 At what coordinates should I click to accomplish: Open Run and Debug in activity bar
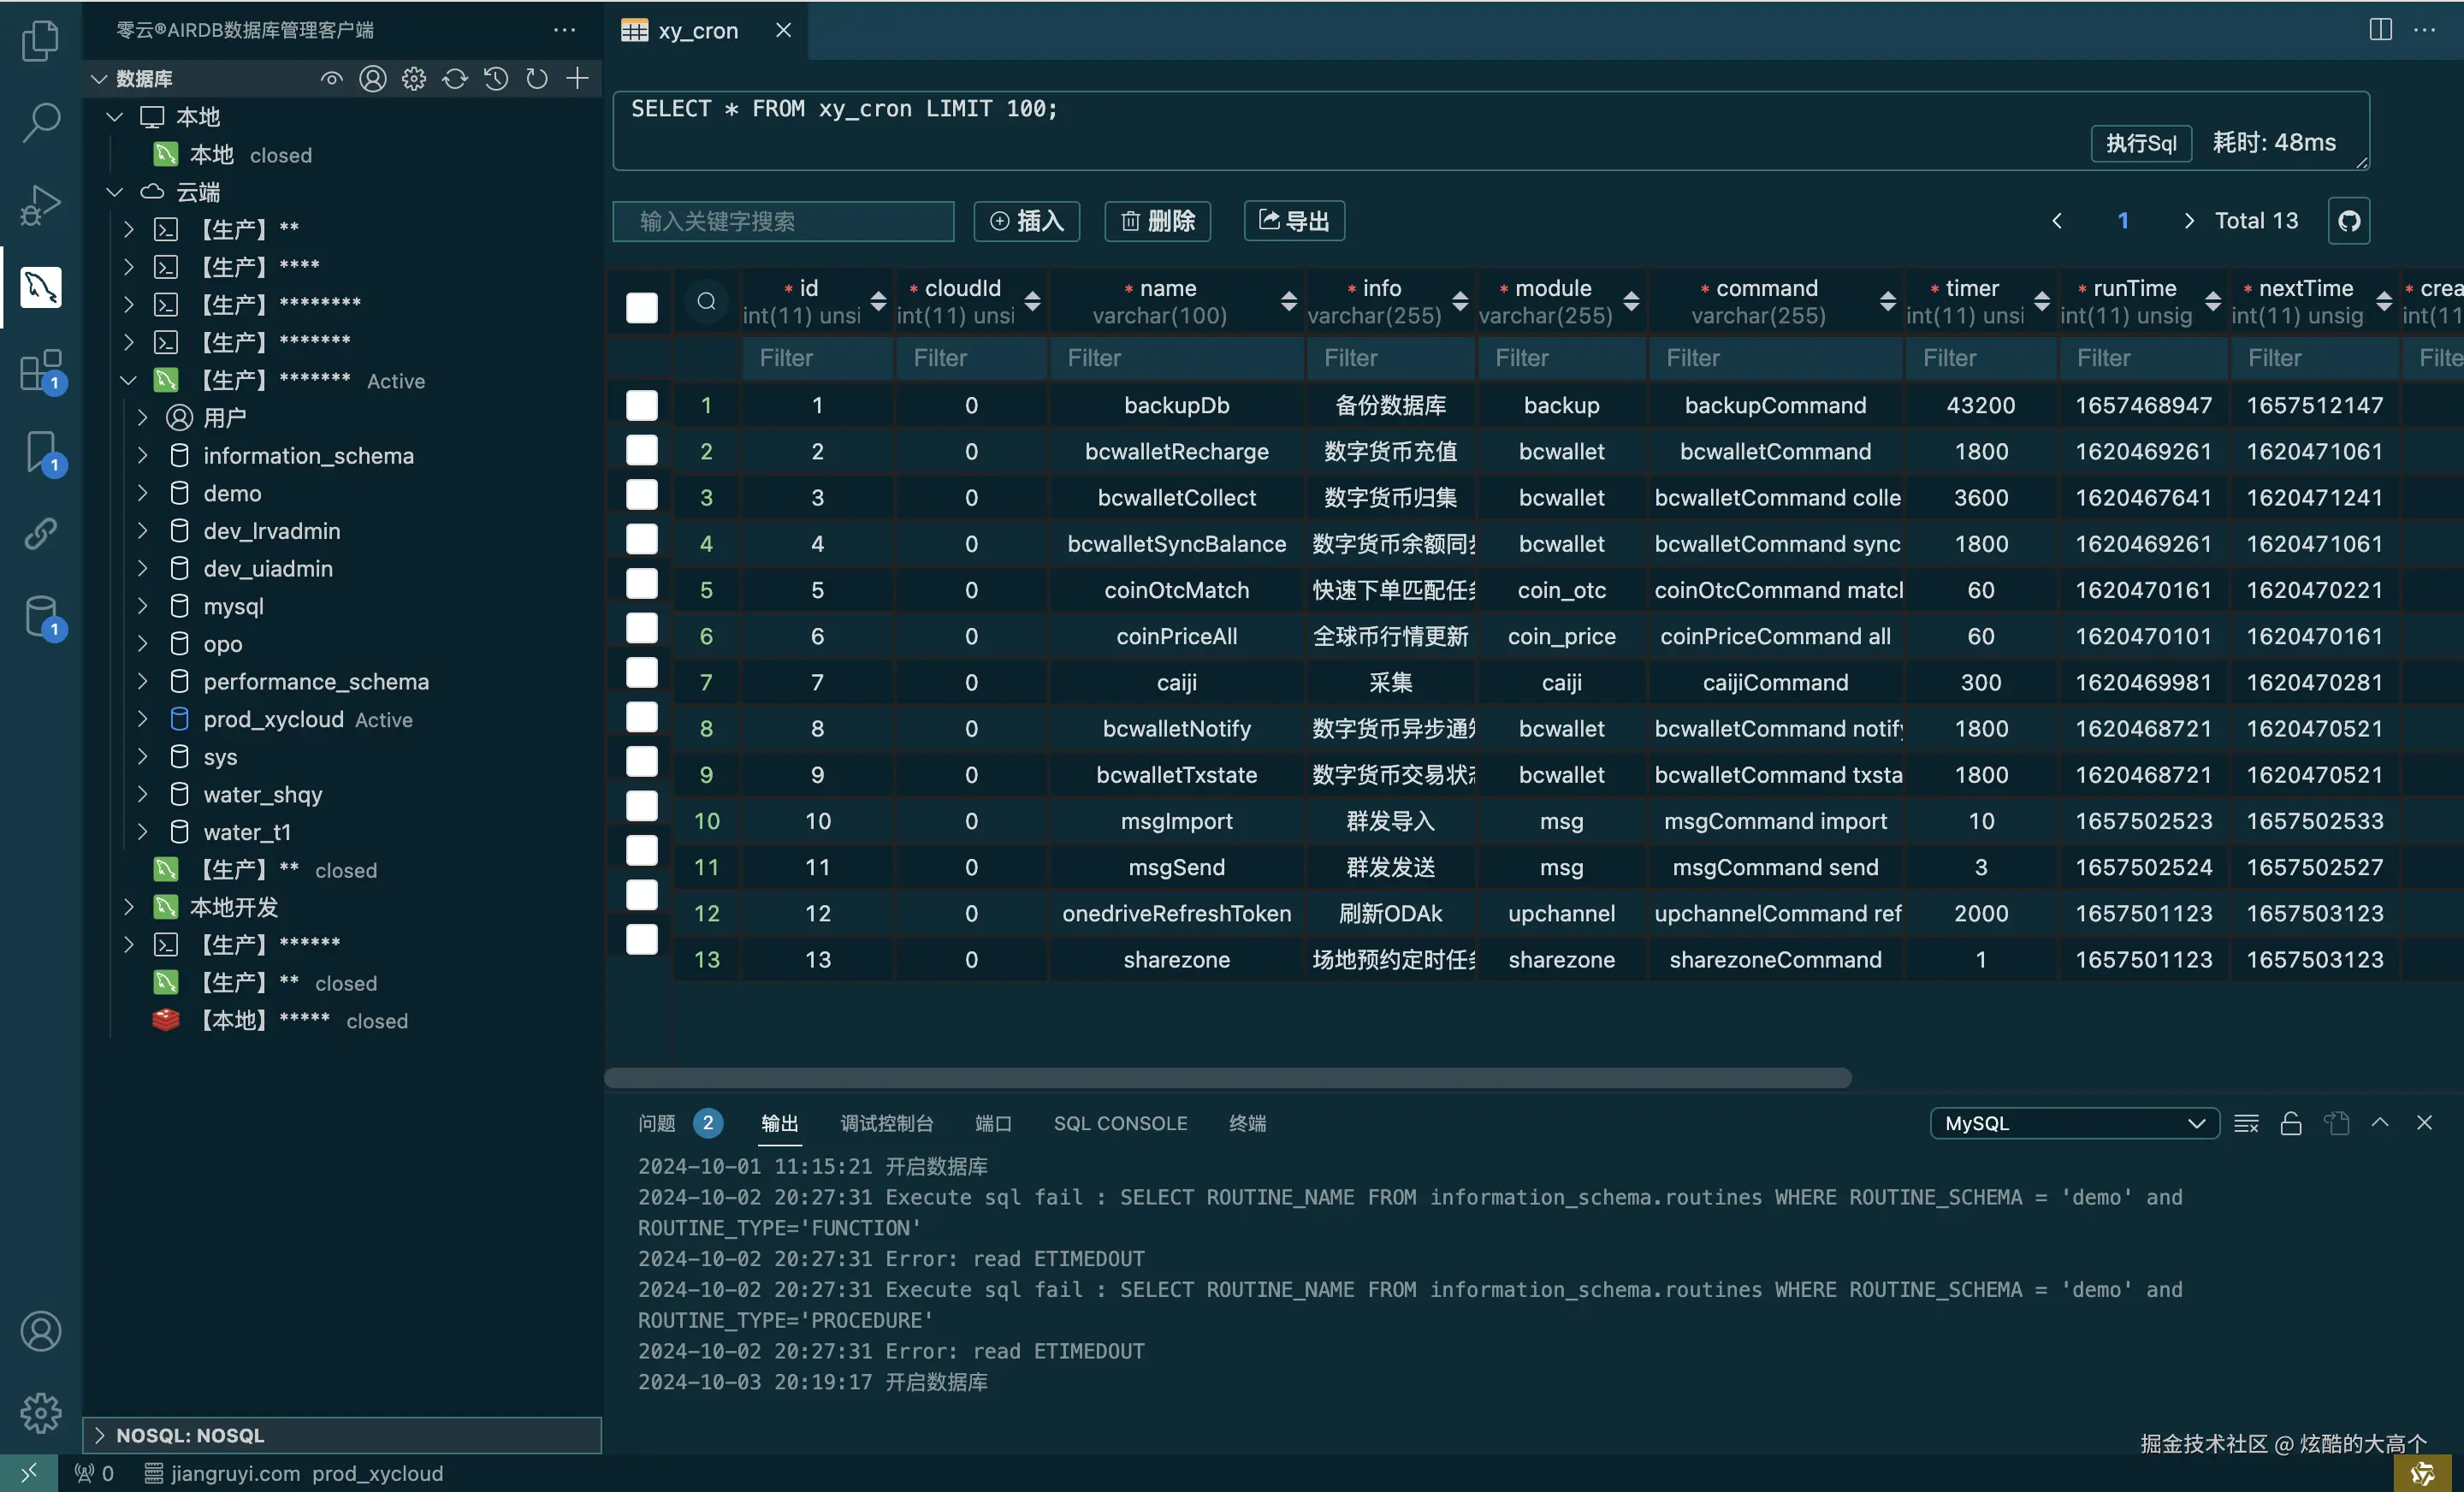[x=41, y=205]
